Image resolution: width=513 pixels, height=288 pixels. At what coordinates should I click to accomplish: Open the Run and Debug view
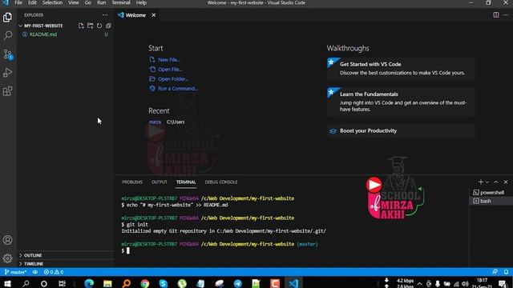(7, 73)
